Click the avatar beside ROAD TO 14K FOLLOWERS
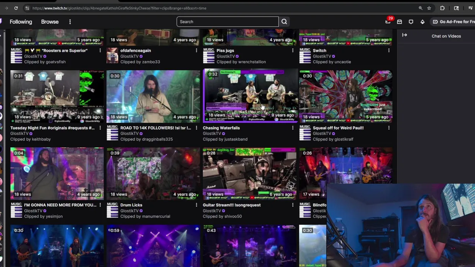The height and width of the screenshot is (267, 475). (x=112, y=133)
